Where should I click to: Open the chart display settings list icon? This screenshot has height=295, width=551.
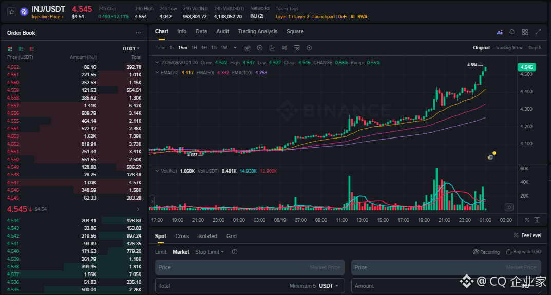(x=297, y=48)
